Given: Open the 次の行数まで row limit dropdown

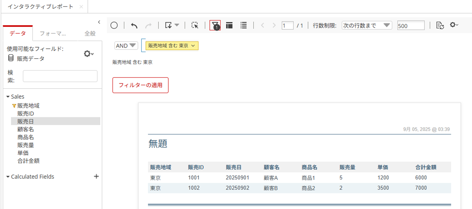Looking at the screenshot, I should (x=367, y=25).
